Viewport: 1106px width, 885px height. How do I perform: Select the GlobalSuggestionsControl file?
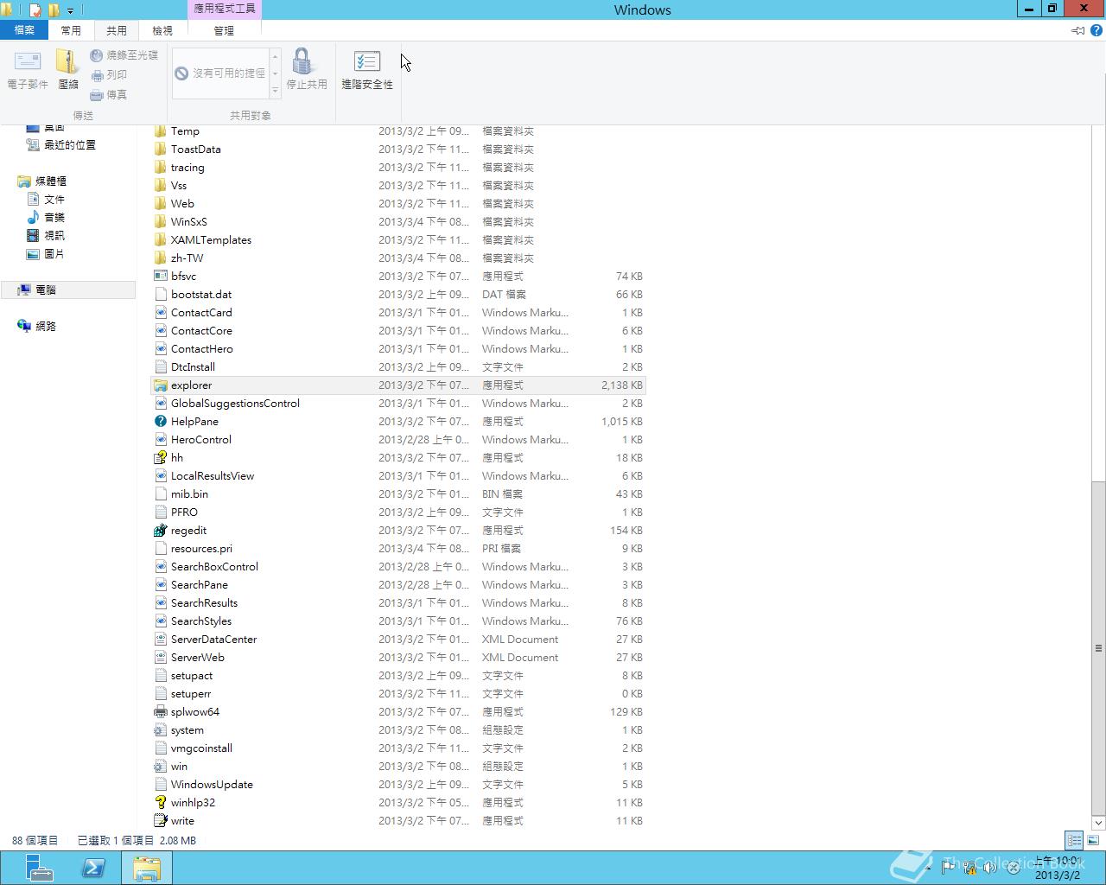pos(398,404)
